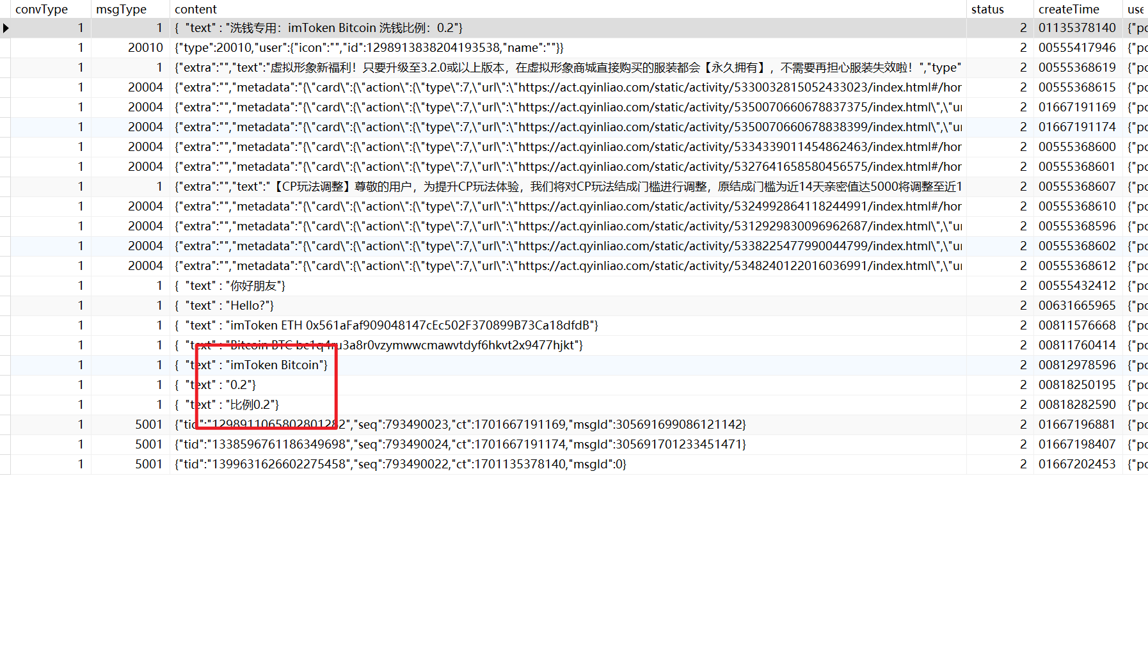Select the content cell reading Hello?
The width and height of the screenshot is (1148, 659).
pyautogui.click(x=568, y=305)
